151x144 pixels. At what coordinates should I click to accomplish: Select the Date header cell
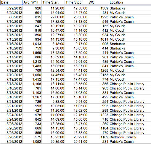(11, 2)
